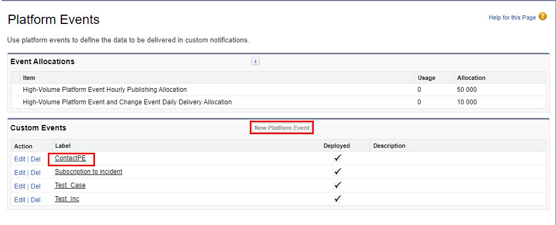Click the Action column header

point(23,146)
